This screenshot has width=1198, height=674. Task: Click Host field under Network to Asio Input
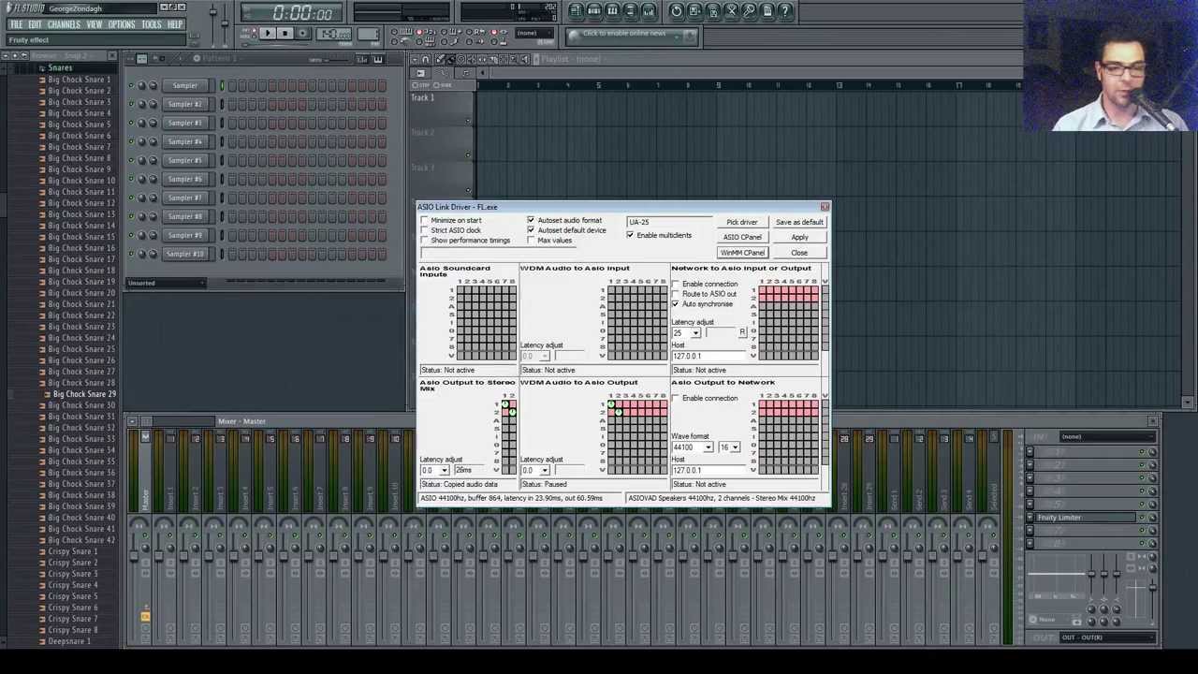point(709,356)
